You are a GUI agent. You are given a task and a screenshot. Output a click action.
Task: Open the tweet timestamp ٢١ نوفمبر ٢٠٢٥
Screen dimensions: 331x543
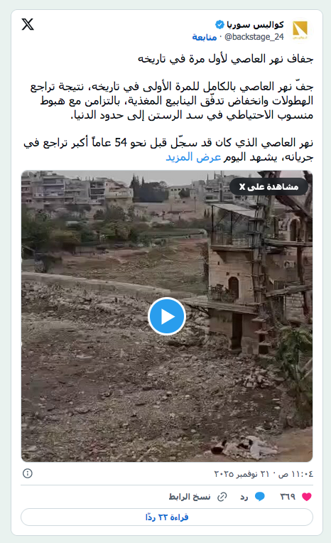point(264,474)
